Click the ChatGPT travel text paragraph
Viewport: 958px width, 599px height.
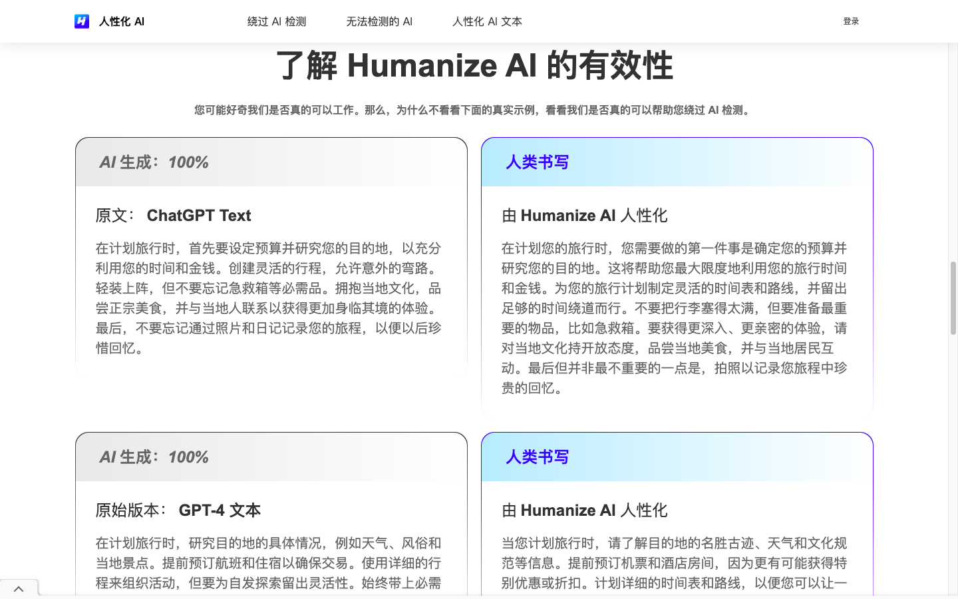tap(267, 298)
